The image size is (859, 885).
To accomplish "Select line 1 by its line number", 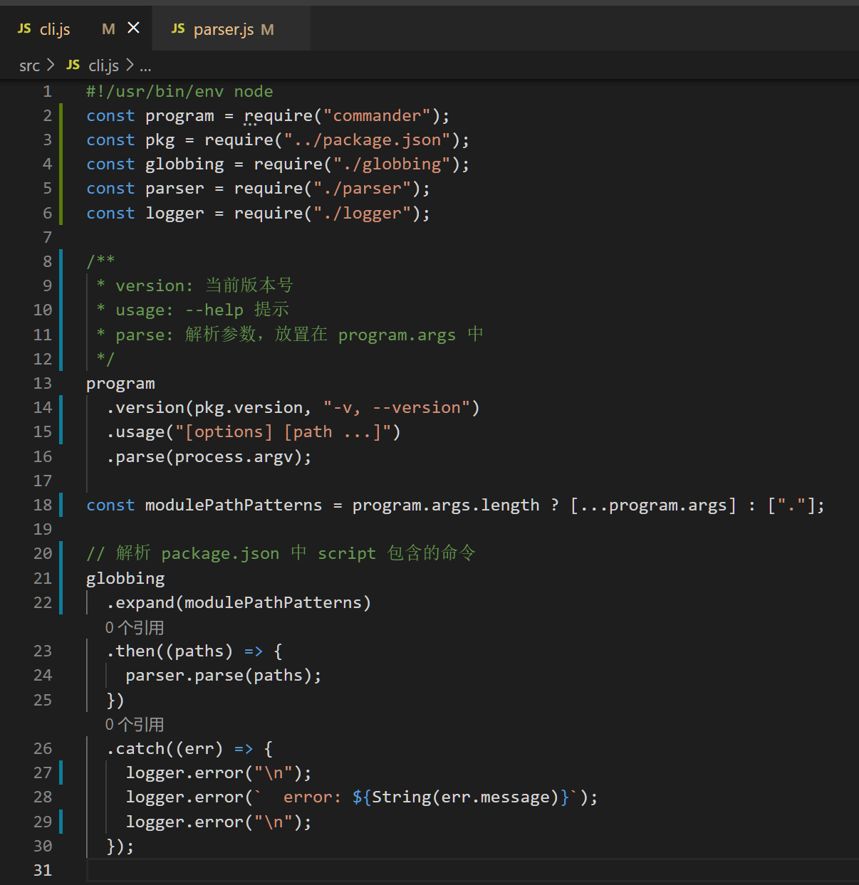I will [47, 91].
